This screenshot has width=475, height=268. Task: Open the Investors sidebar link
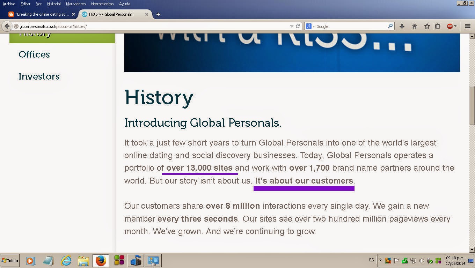click(39, 76)
